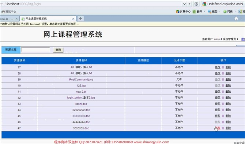Open the 游戏中心 bookmark icon
This screenshot has width=245, height=144.
click(3, 12)
